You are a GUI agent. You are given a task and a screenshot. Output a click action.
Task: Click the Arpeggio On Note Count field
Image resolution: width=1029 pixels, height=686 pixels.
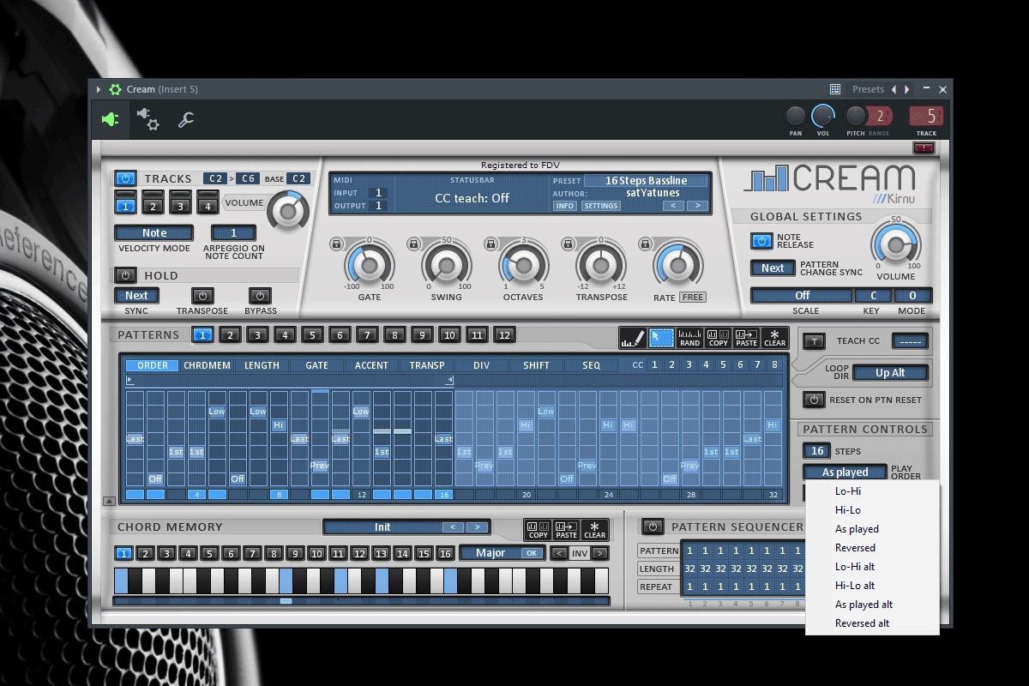[x=233, y=233]
